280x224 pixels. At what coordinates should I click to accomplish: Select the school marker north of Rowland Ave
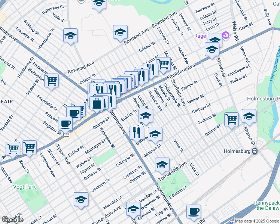[120, 33]
